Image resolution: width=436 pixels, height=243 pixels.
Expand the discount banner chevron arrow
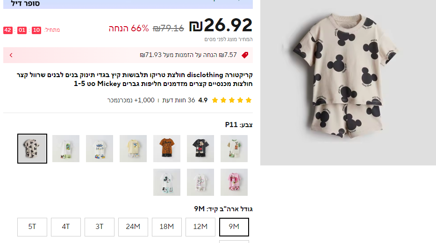click(11, 55)
